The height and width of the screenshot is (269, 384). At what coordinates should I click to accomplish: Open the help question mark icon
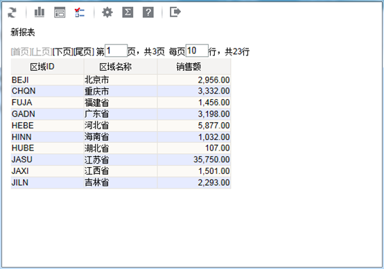click(148, 12)
